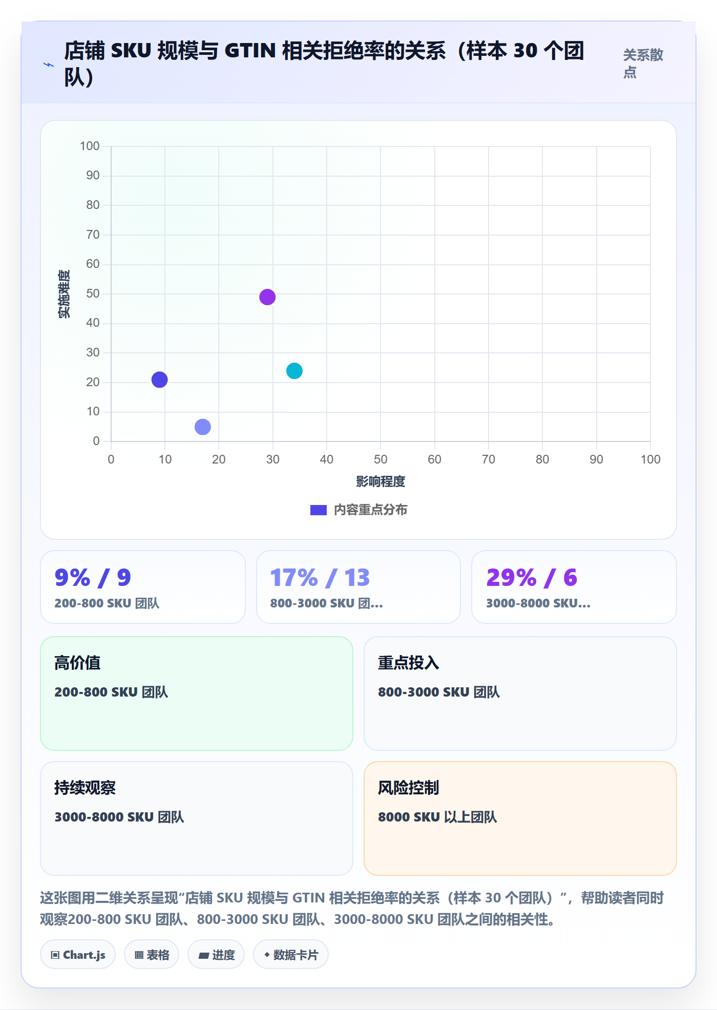Select the 9% / 9 stat card
Screen dimensions: 717x1010
point(143,587)
